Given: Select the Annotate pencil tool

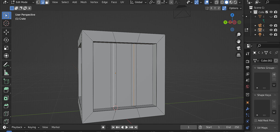Looking at the screenshot, I should (6, 65).
